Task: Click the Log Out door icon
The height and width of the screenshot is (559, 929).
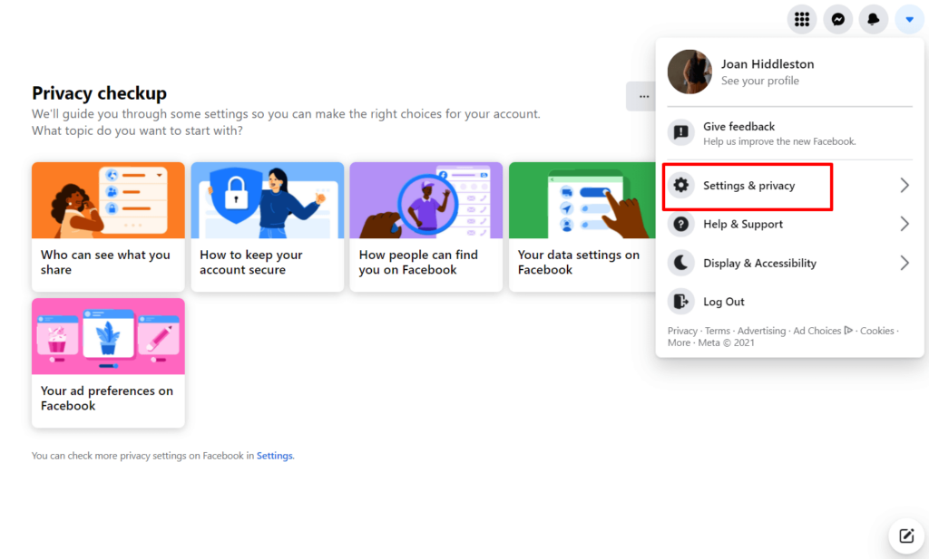Action: pos(681,302)
